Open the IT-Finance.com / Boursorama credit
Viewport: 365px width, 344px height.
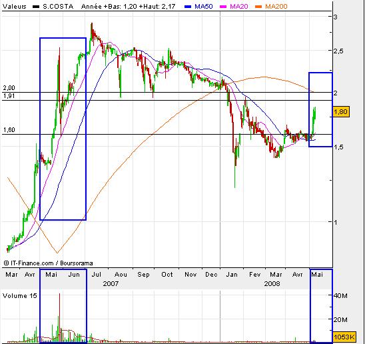48,263
